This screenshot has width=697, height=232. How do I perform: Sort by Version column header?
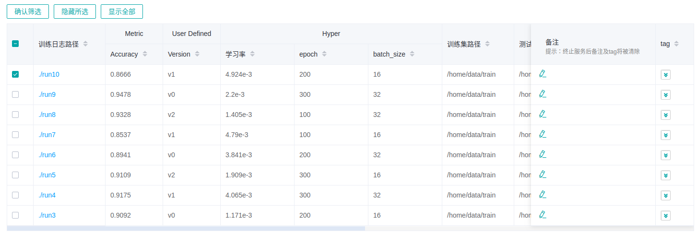pyautogui.click(x=197, y=54)
